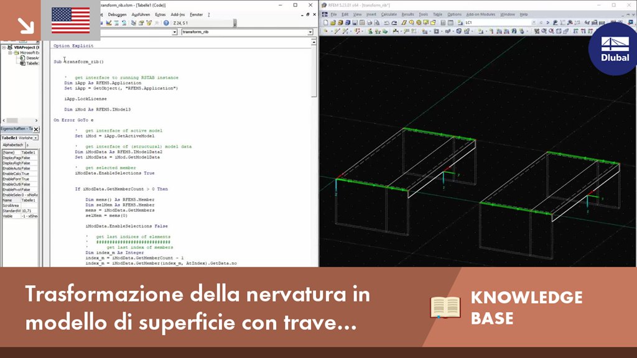Click Visible property value -1 - xlSheet

[x=29, y=216]
